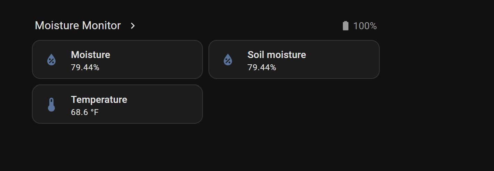Click the droplet icon on Soil moisture tile

[228, 60]
